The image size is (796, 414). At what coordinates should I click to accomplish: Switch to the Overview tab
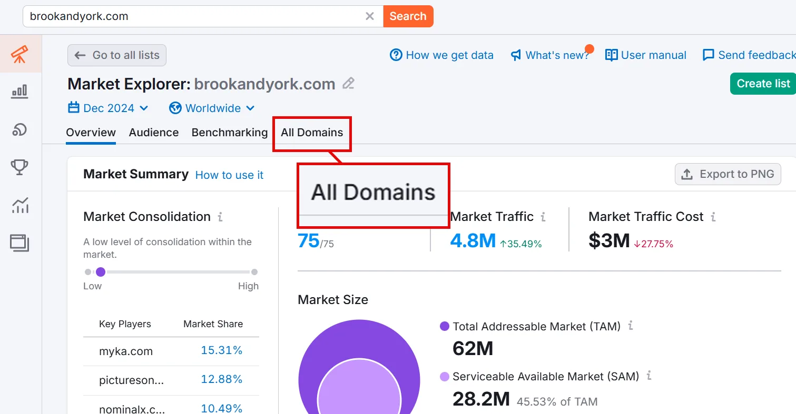(x=91, y=133)
